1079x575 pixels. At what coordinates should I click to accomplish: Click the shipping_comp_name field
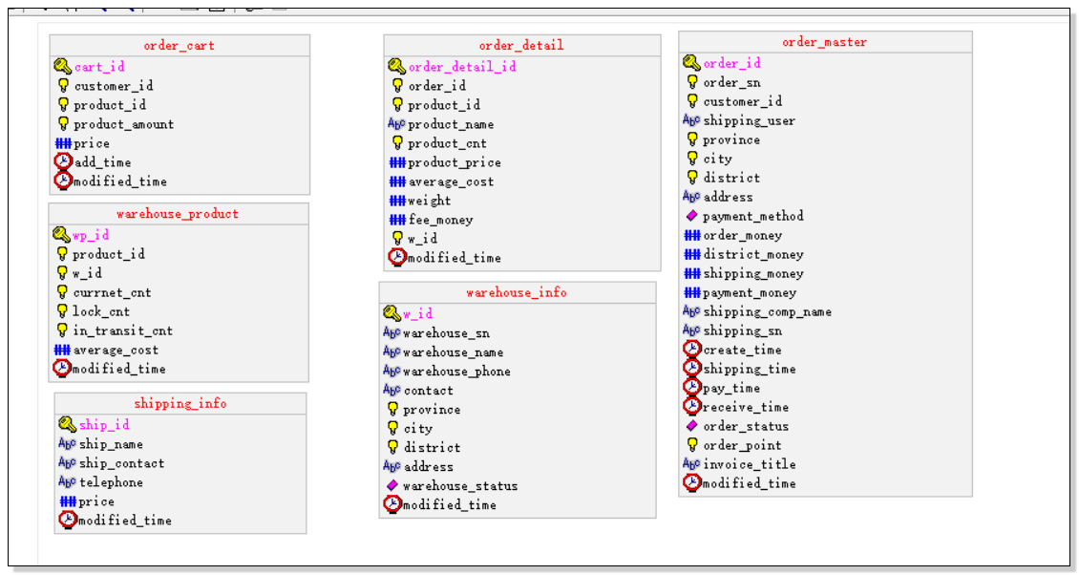tap(768, 311)
